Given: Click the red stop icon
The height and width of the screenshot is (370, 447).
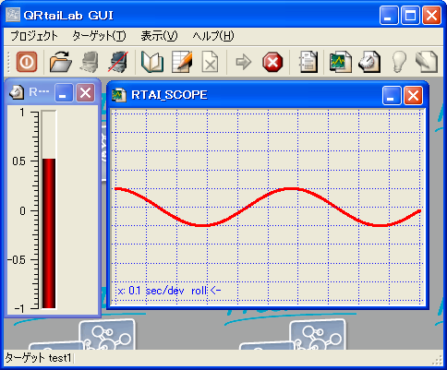Looking at the screenshot, I should coord(272,62).
